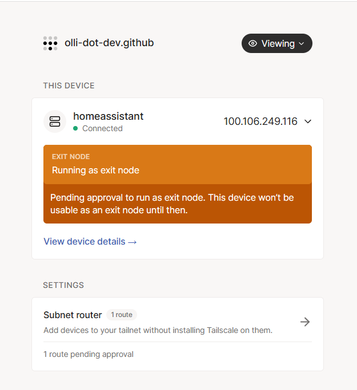Click the olli-dot-dev.github tailnet name
The width and height of the screenshot is (357, 390).
click(109, 43)
